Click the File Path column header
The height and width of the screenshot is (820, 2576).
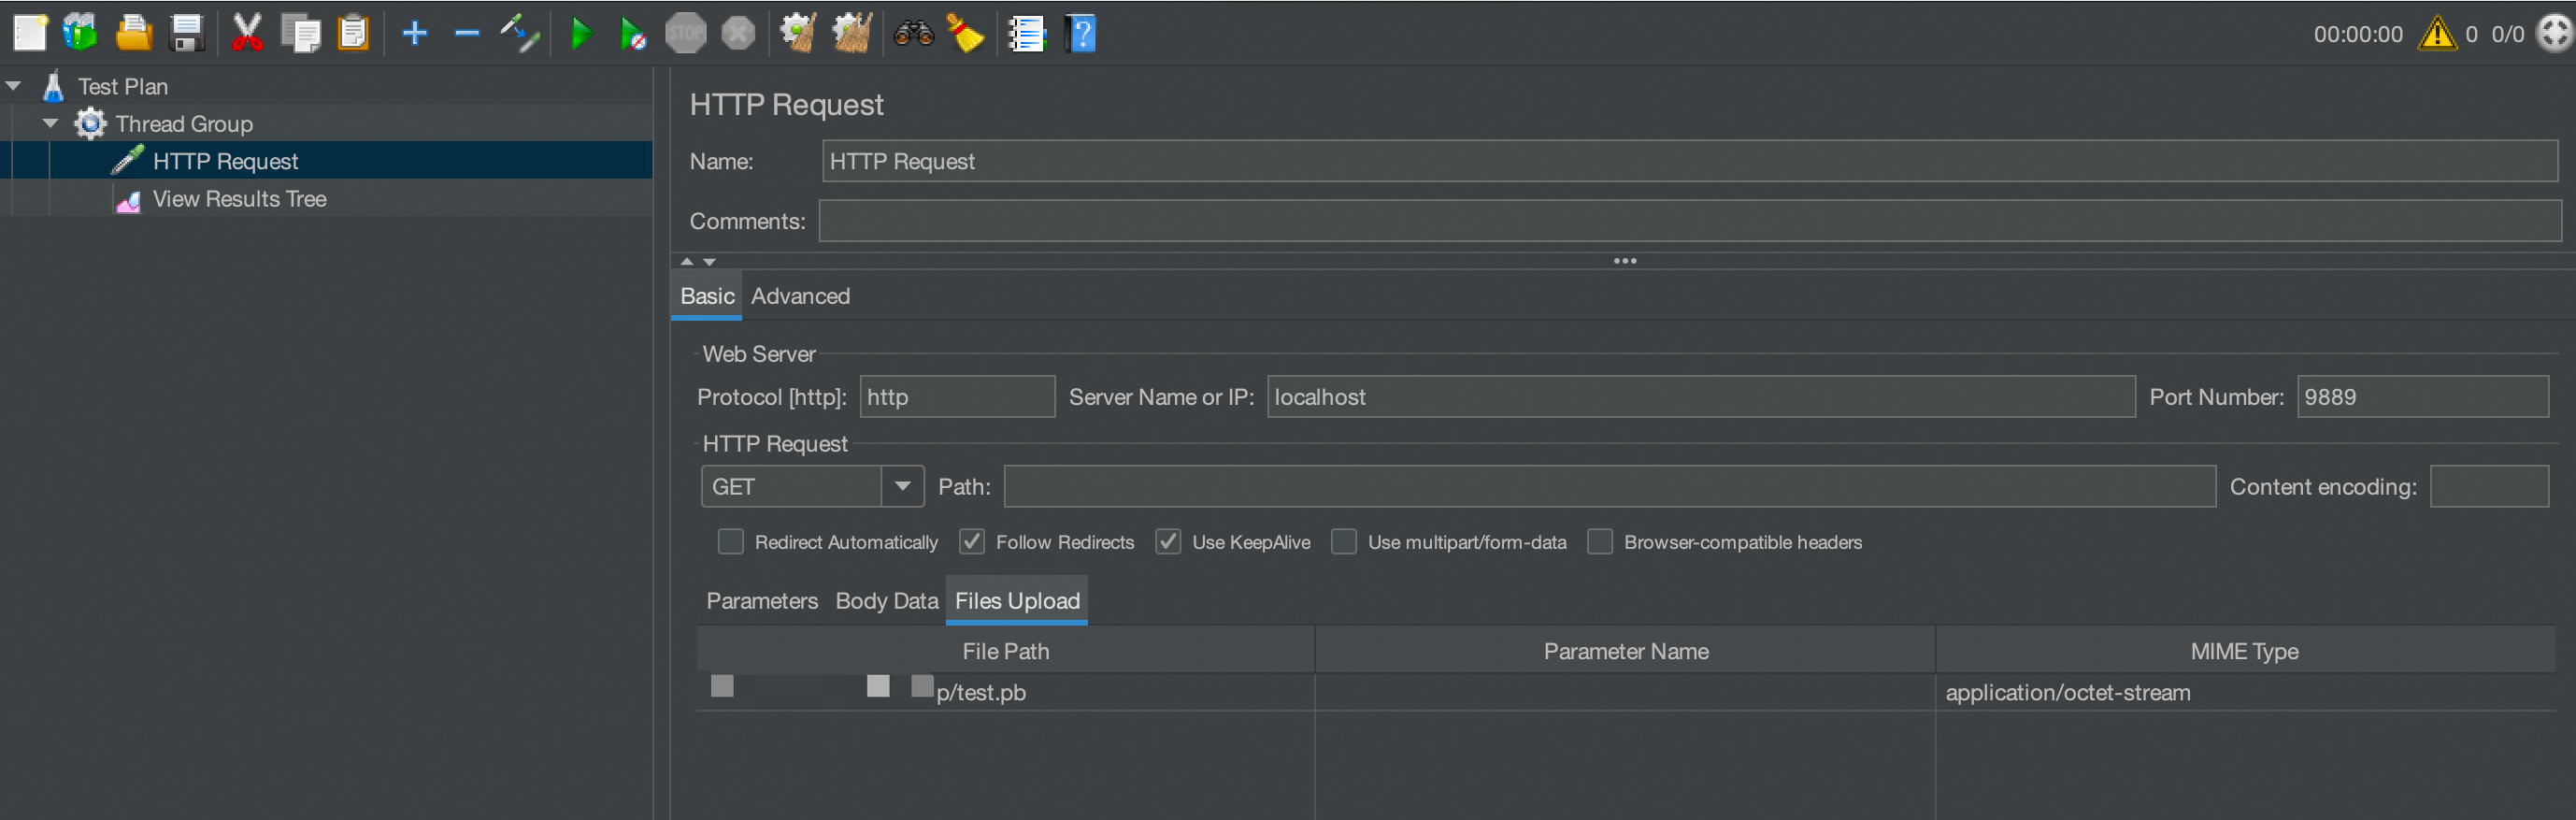pos(1005,650)
